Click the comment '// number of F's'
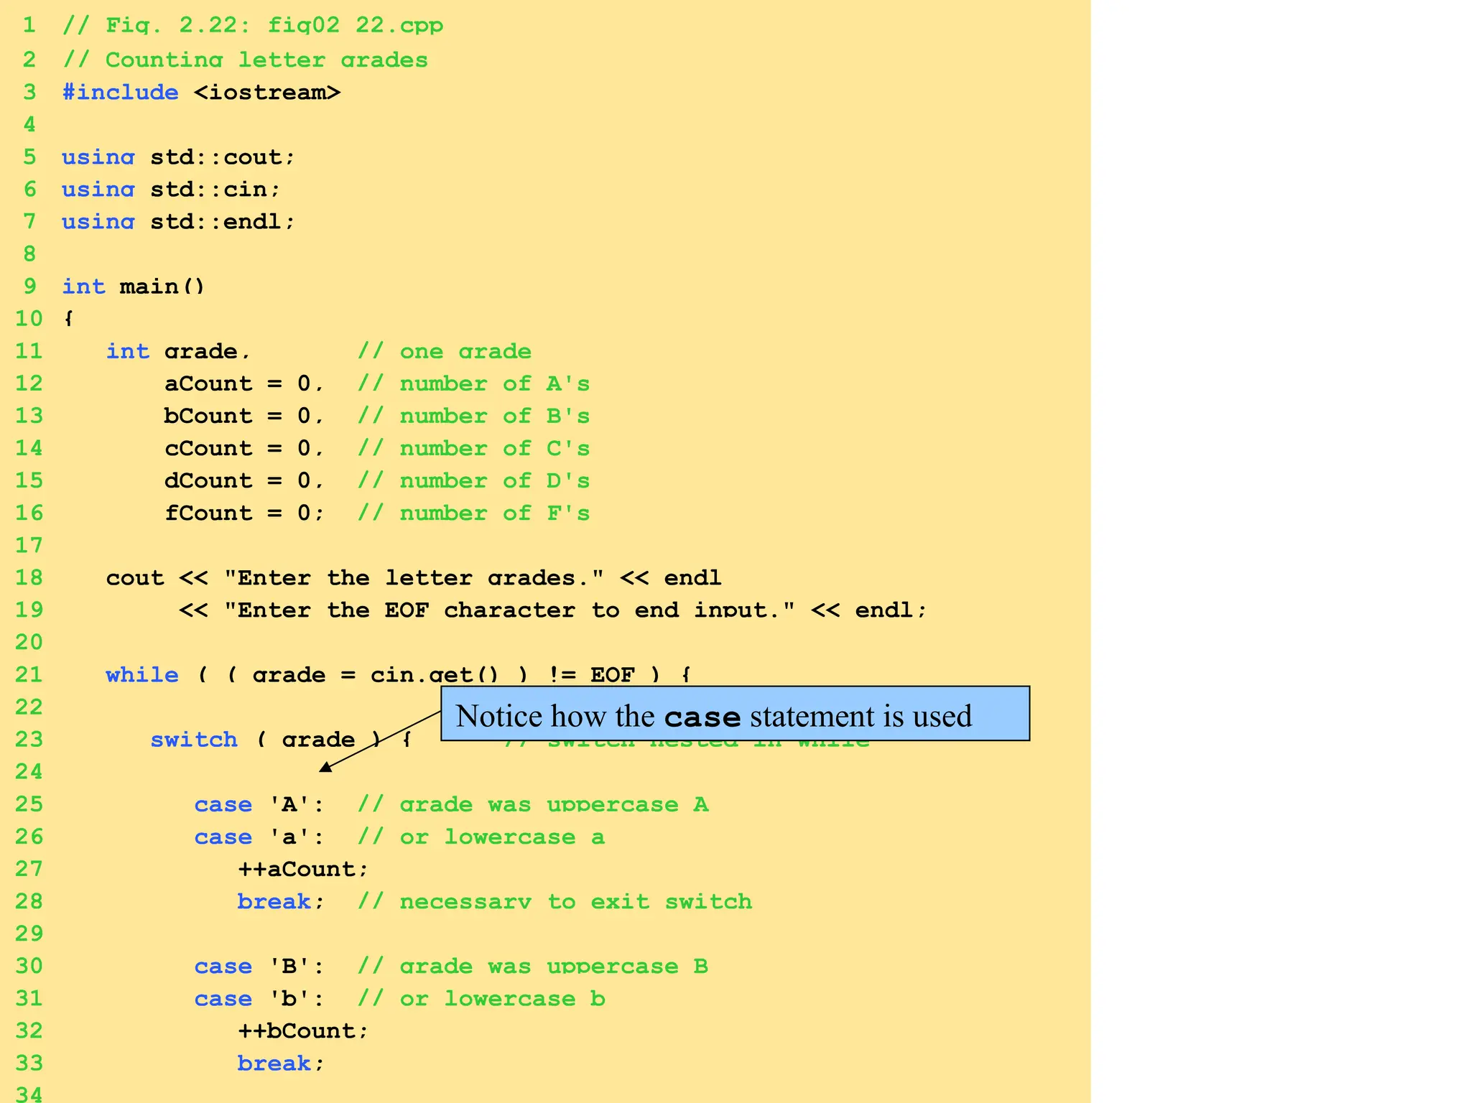 (x=474, y=513)
